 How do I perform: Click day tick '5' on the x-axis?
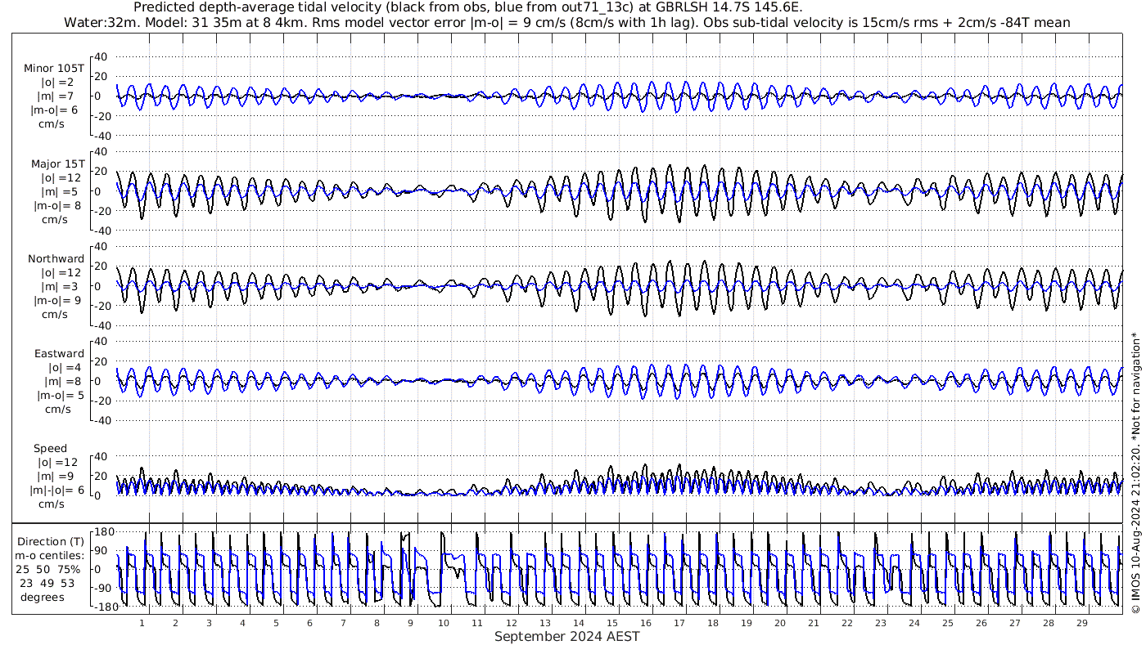276,623
